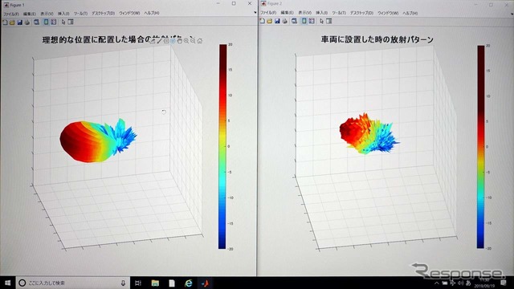Image resolution: width=514 pixels, height=289 pixels.
Task: Open 編集(E) menu in Figure 1
Action: [x=29, y=14]
